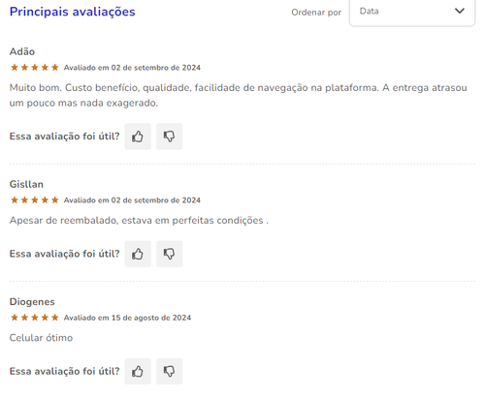Mark Gisllan's review as not helpful
This screenshot has width=485, height=396.
170,254
